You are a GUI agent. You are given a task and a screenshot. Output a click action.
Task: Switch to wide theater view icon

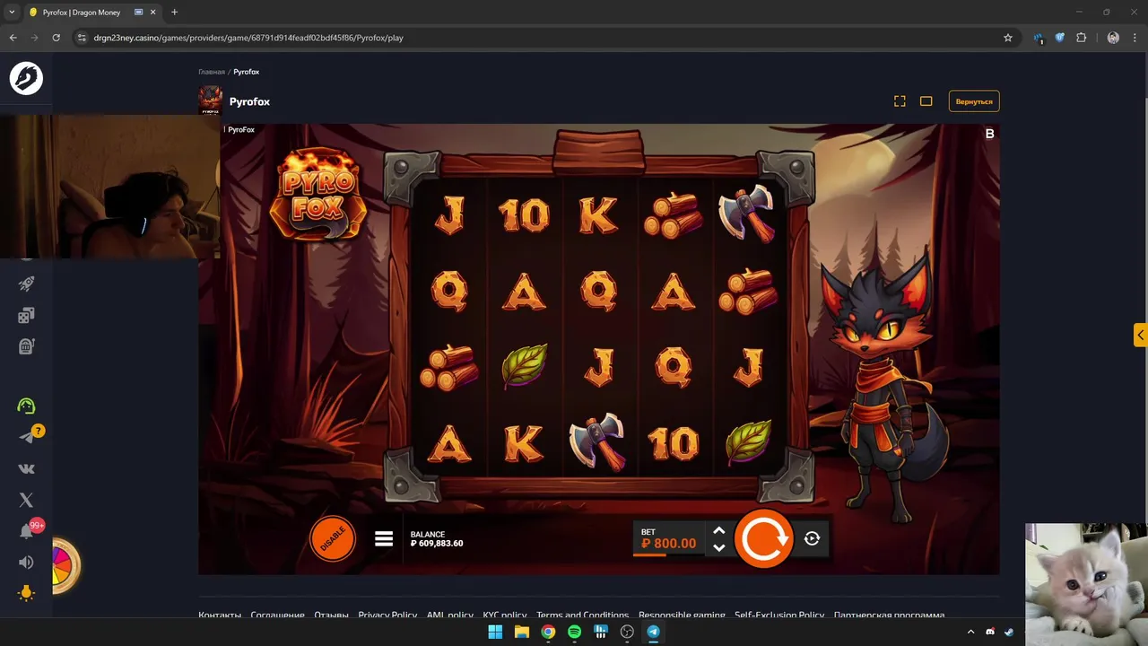pos(926,101)
